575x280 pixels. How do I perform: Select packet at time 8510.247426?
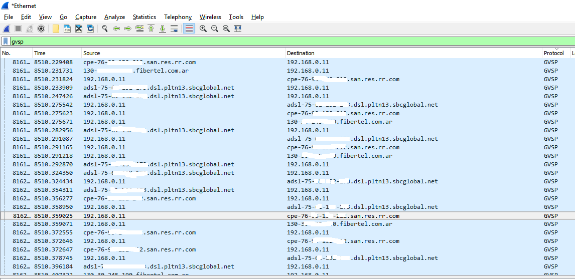pyautogui.click(x=287, y=96)
